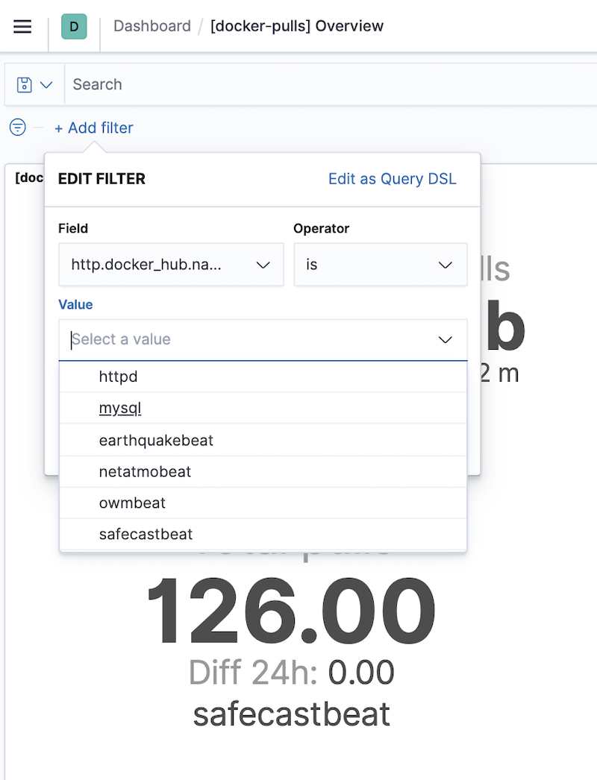
Task: Click the green D space avatar
Action: pos(74,26)
